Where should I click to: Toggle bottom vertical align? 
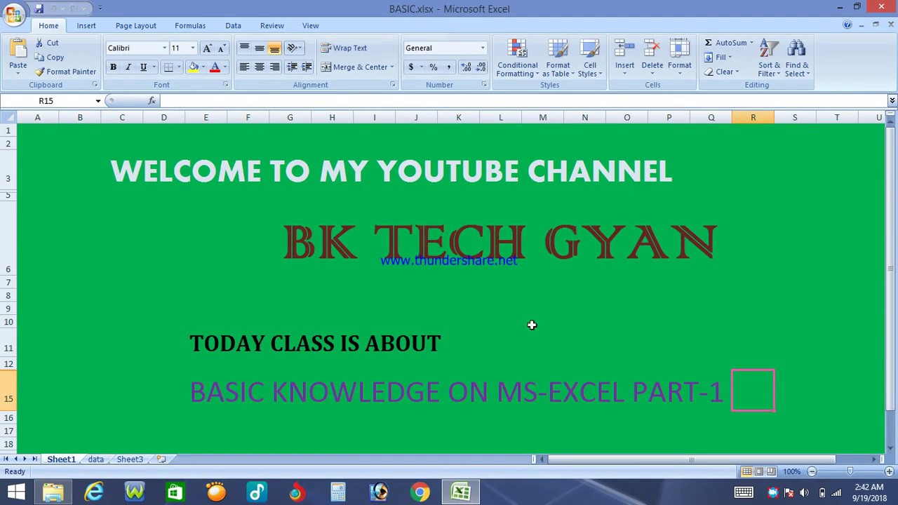(x=274, y=48)
